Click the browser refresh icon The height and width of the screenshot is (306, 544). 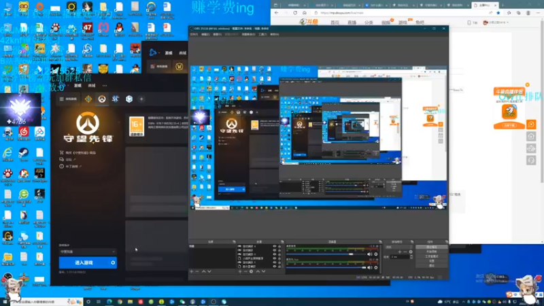[295, 13]
